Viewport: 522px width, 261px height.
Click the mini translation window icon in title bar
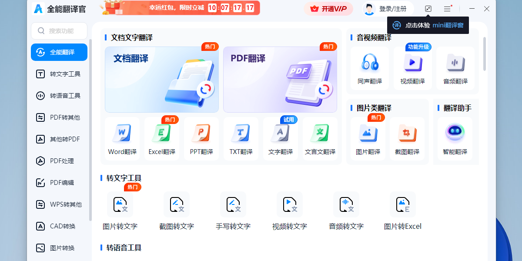pyautogui.click(x=428, y=9)
